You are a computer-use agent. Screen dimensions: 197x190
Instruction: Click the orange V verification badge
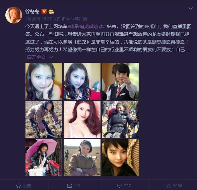[44, 11]
